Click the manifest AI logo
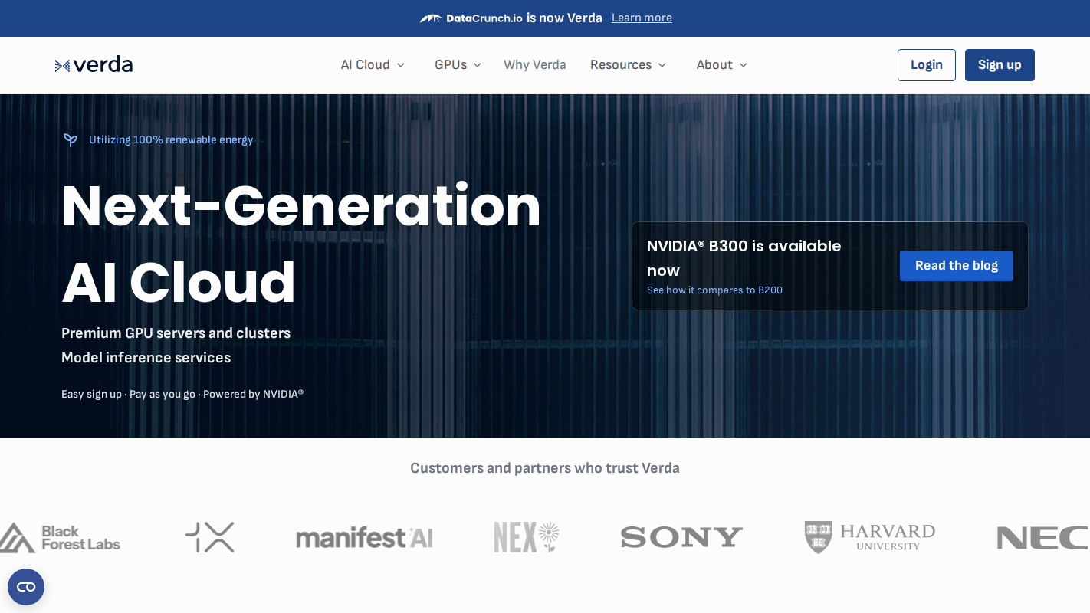 tap(364, 538)
